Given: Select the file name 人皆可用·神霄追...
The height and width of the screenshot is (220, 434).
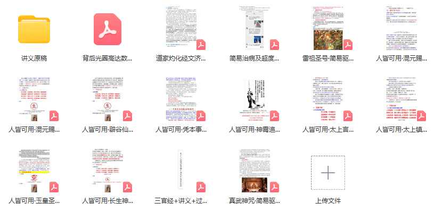Looking at the screenshot, I should (255, 129).
